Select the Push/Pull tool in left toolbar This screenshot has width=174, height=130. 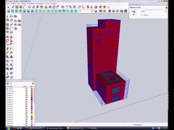click(x=11, y=37)
